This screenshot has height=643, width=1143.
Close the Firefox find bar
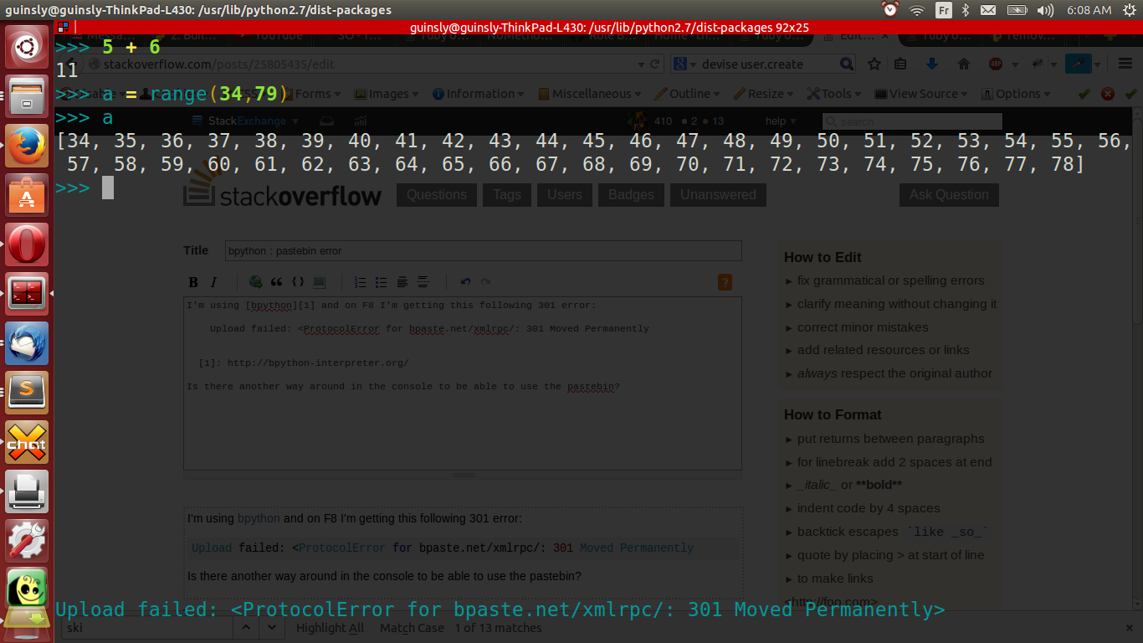[x=1131, y=628]
